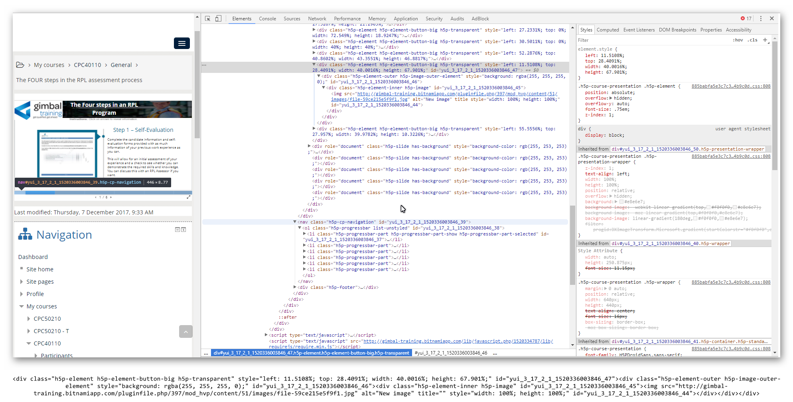
Task: Collapse the My courses tree node
Action: click(22, 306)
